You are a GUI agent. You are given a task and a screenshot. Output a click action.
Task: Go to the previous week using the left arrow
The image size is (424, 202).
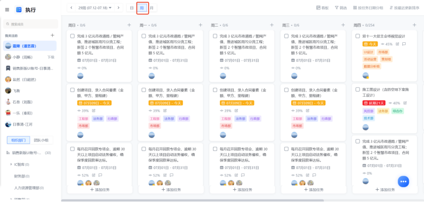click(x=71, y=8)
